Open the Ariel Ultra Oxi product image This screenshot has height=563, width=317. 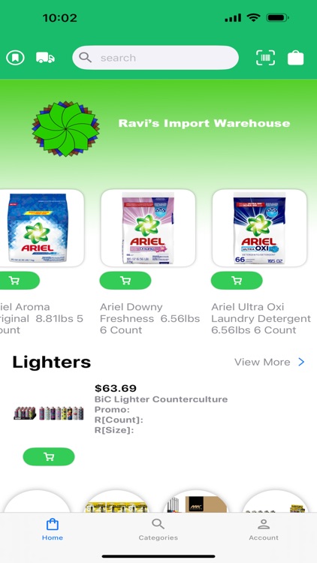click(259, 228)
